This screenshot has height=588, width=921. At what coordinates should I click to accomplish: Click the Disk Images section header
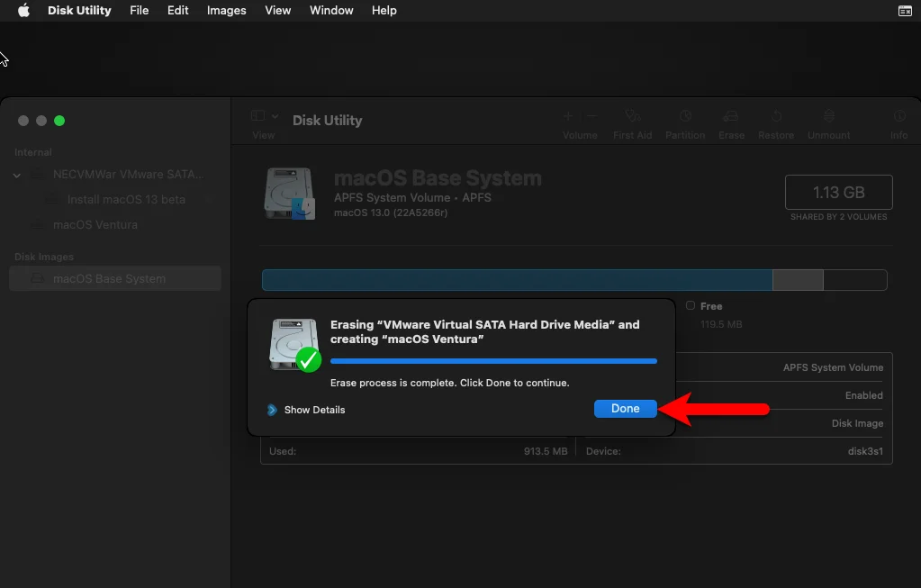(44, 257)
